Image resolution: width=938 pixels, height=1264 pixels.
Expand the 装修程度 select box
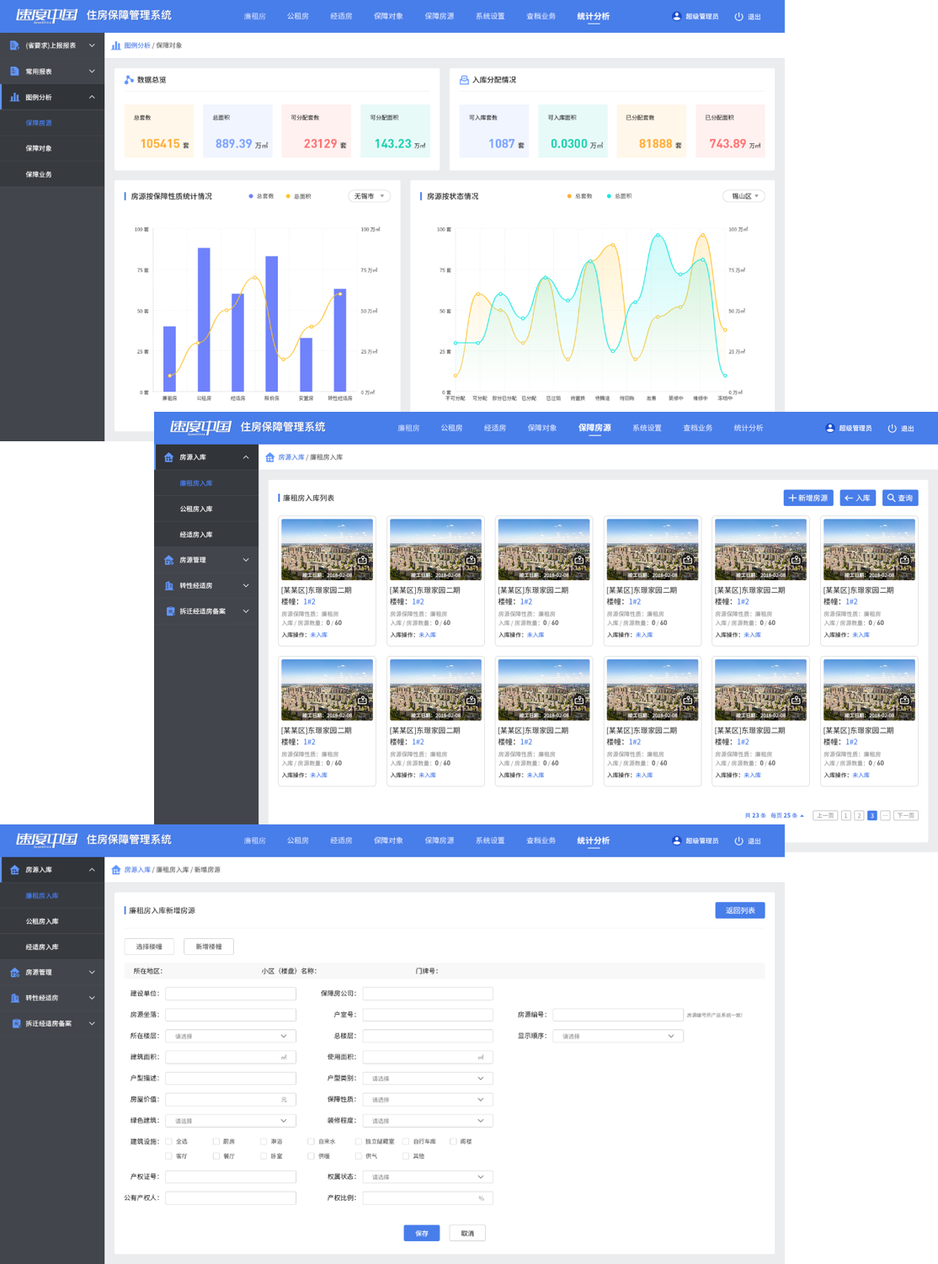(x=428, y=1121)
